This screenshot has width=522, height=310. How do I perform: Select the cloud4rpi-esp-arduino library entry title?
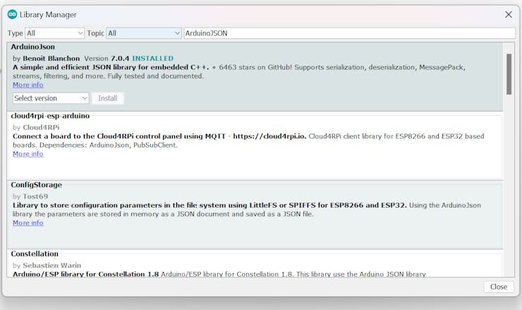click(50, 116)
